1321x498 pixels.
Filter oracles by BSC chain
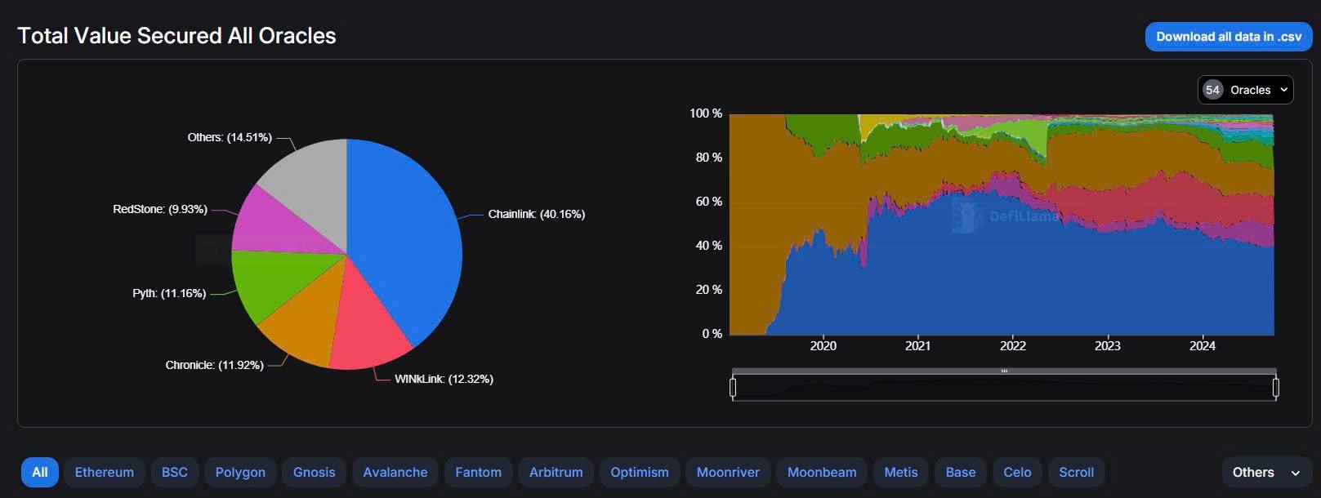[x=174, y=472]
